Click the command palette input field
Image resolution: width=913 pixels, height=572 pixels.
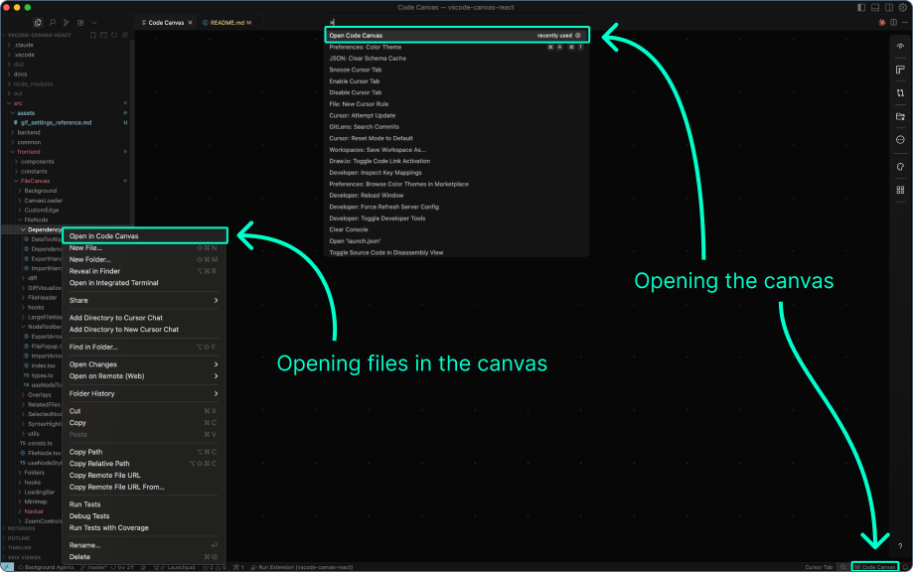[x=457, y=22]
